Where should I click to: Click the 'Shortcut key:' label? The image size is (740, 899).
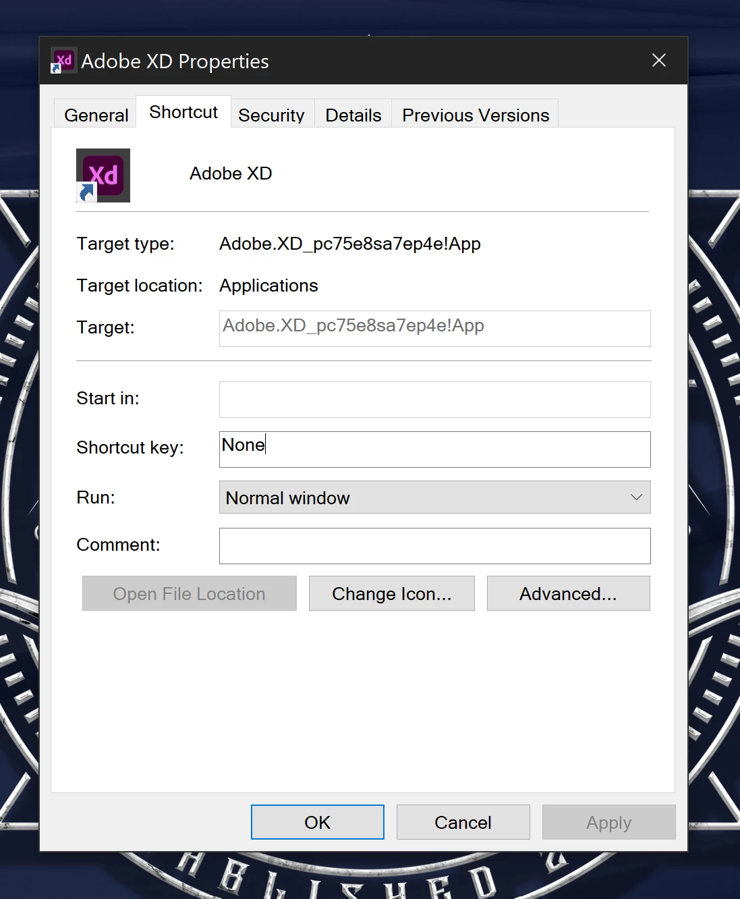[x=130, y=447]
